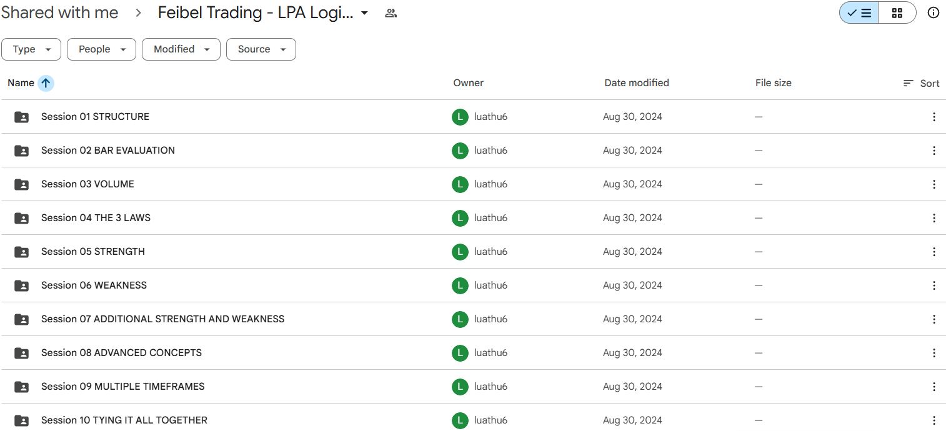This screenshot has width=946, height=431.
Task: Click the shared folder icon for Session 03 VOLUME
Action: pyautogui.click(x=21, y=184)
